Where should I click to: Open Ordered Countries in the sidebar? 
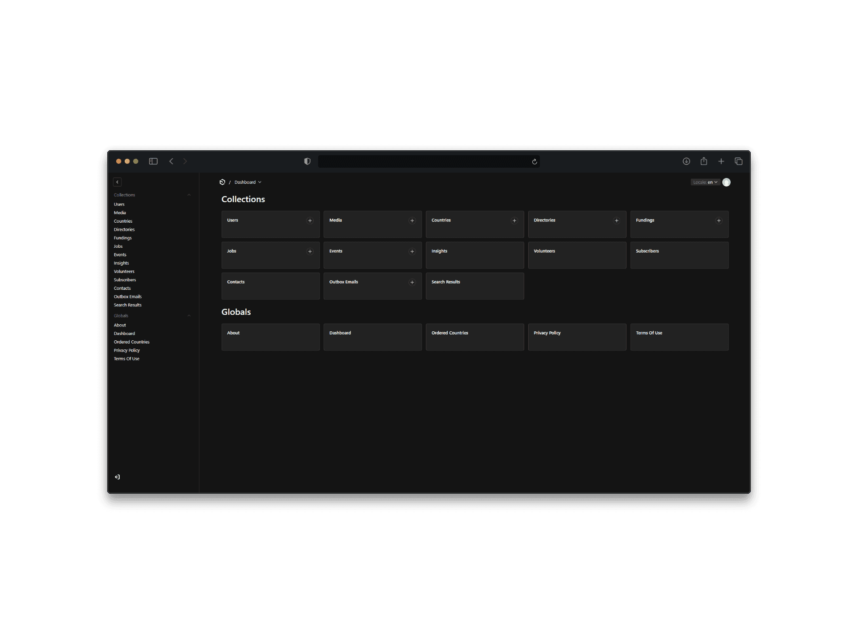tap(132, 342)
